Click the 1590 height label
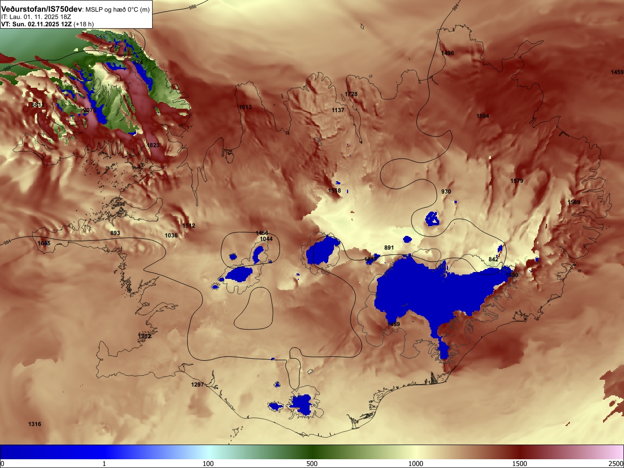This screenshot has width=624, height=468. pos(512,275)
